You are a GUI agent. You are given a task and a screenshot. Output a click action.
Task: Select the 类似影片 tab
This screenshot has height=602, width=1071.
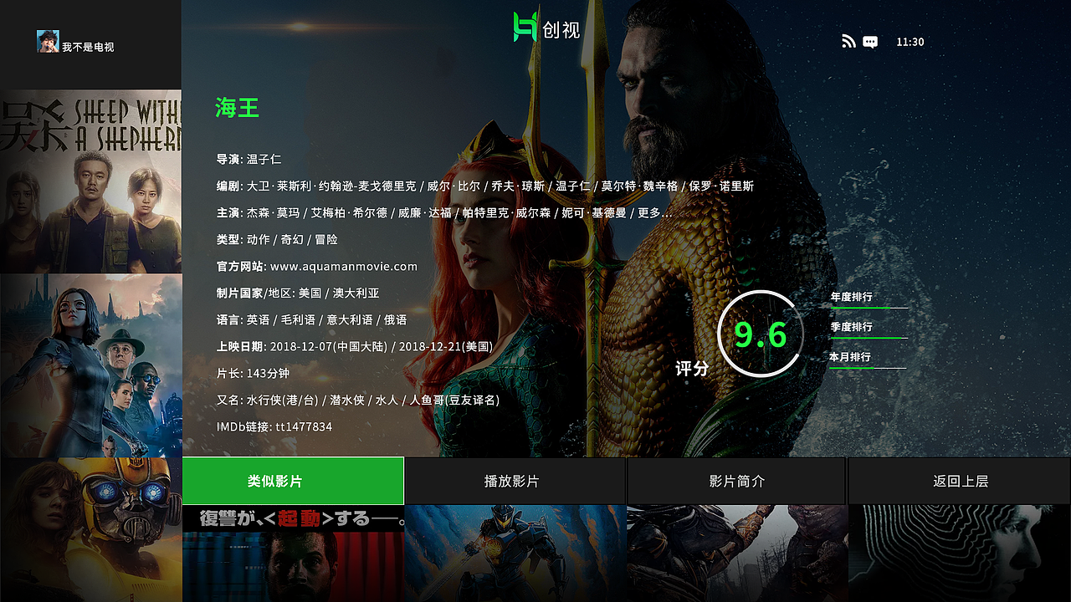pyautogui.click(x=293, y=481)
